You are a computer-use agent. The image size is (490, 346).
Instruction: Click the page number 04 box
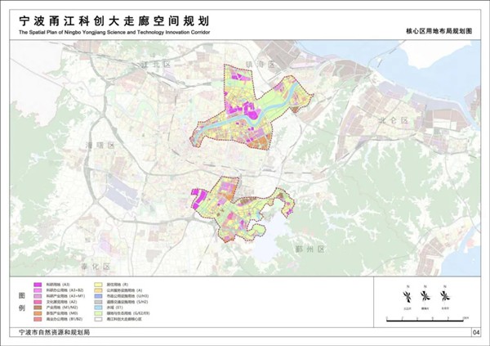[x=476, y=333]
